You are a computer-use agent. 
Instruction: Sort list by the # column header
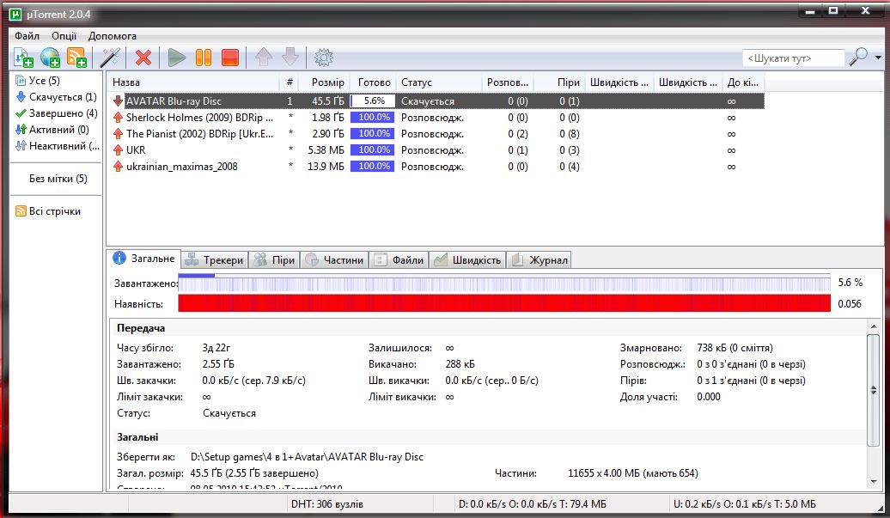tap(289, 82)
